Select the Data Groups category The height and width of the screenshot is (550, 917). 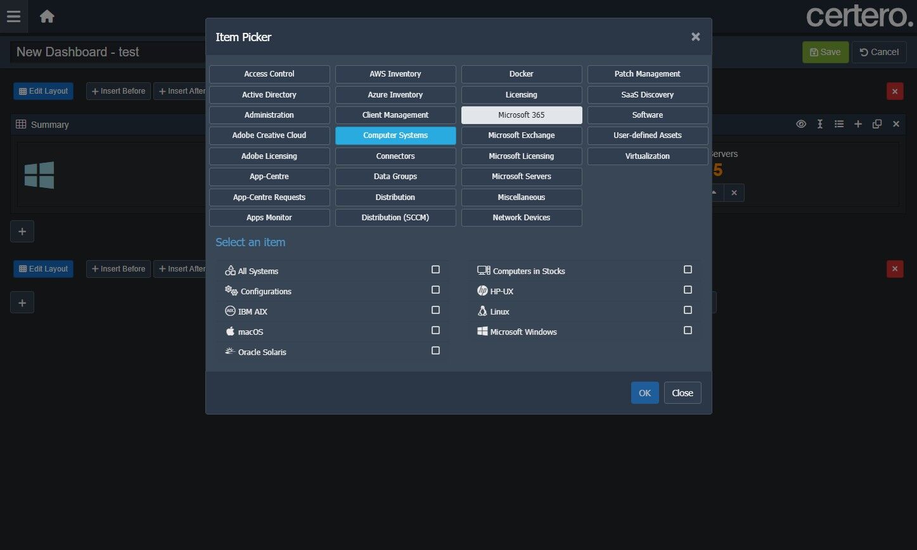pos(395,177)
